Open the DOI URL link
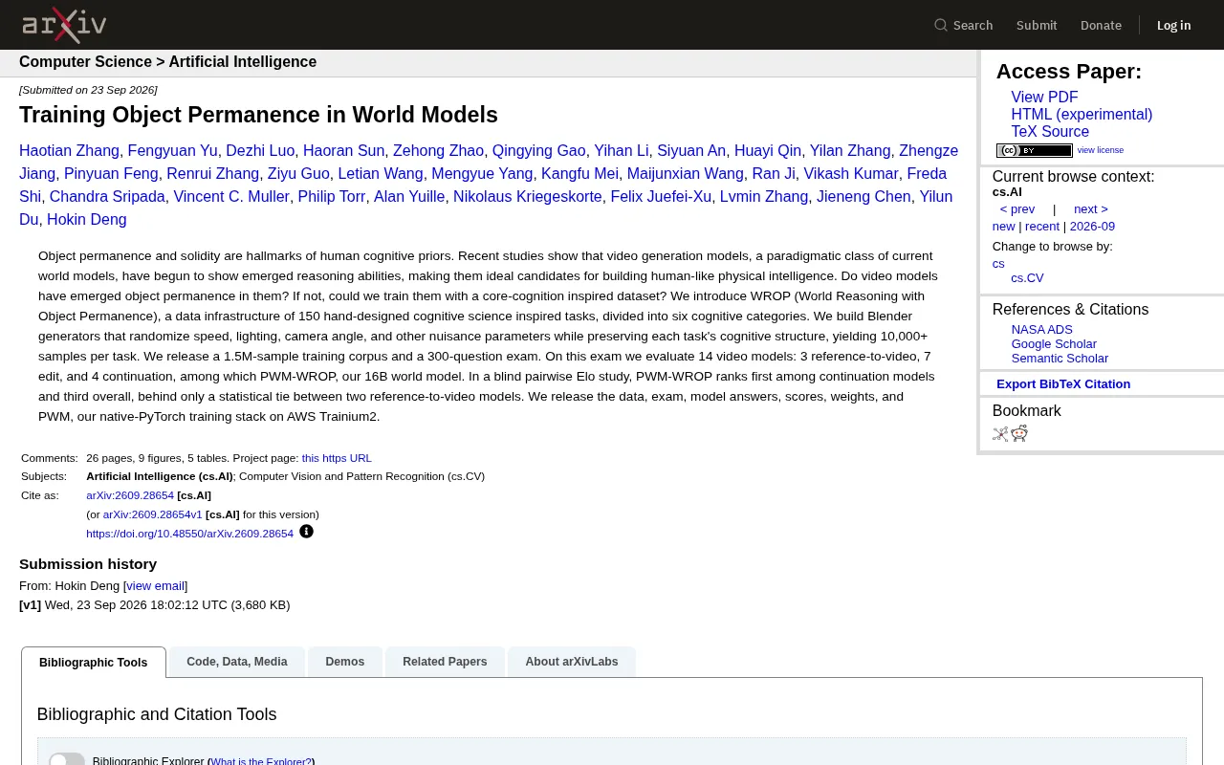The width and height of the screenshot is (1224, 765). [189, 534]
